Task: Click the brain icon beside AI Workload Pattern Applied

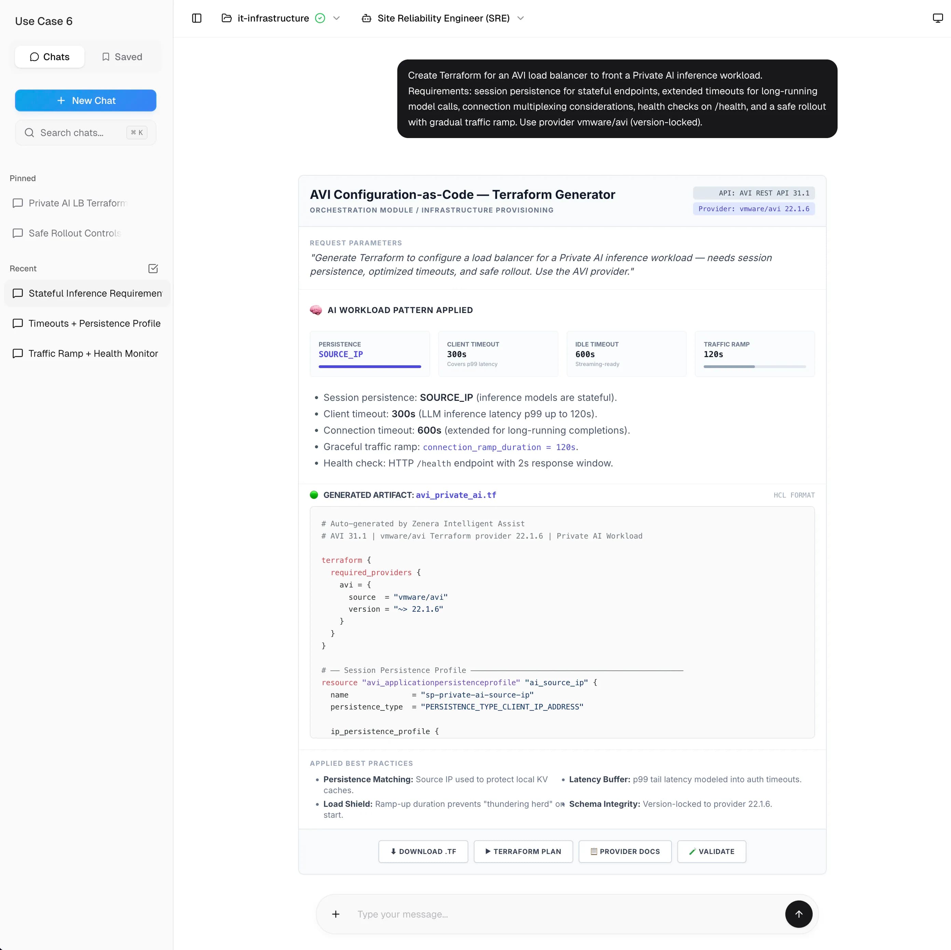Action: click(x=316, y=310)
